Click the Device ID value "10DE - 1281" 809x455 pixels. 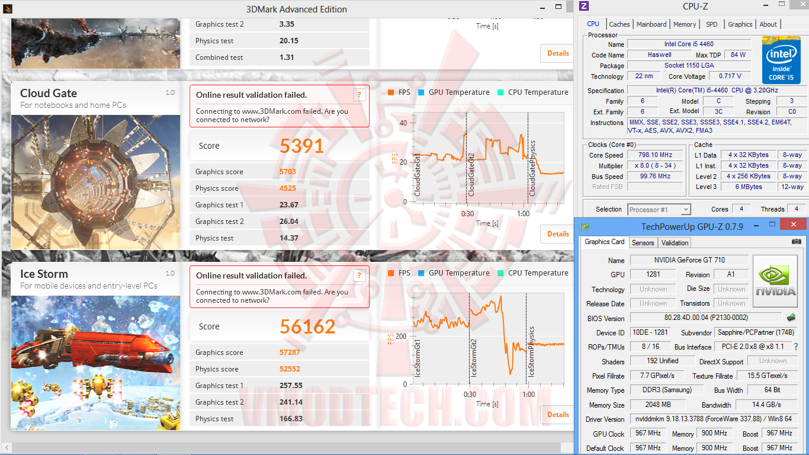(x=651, y=332)
